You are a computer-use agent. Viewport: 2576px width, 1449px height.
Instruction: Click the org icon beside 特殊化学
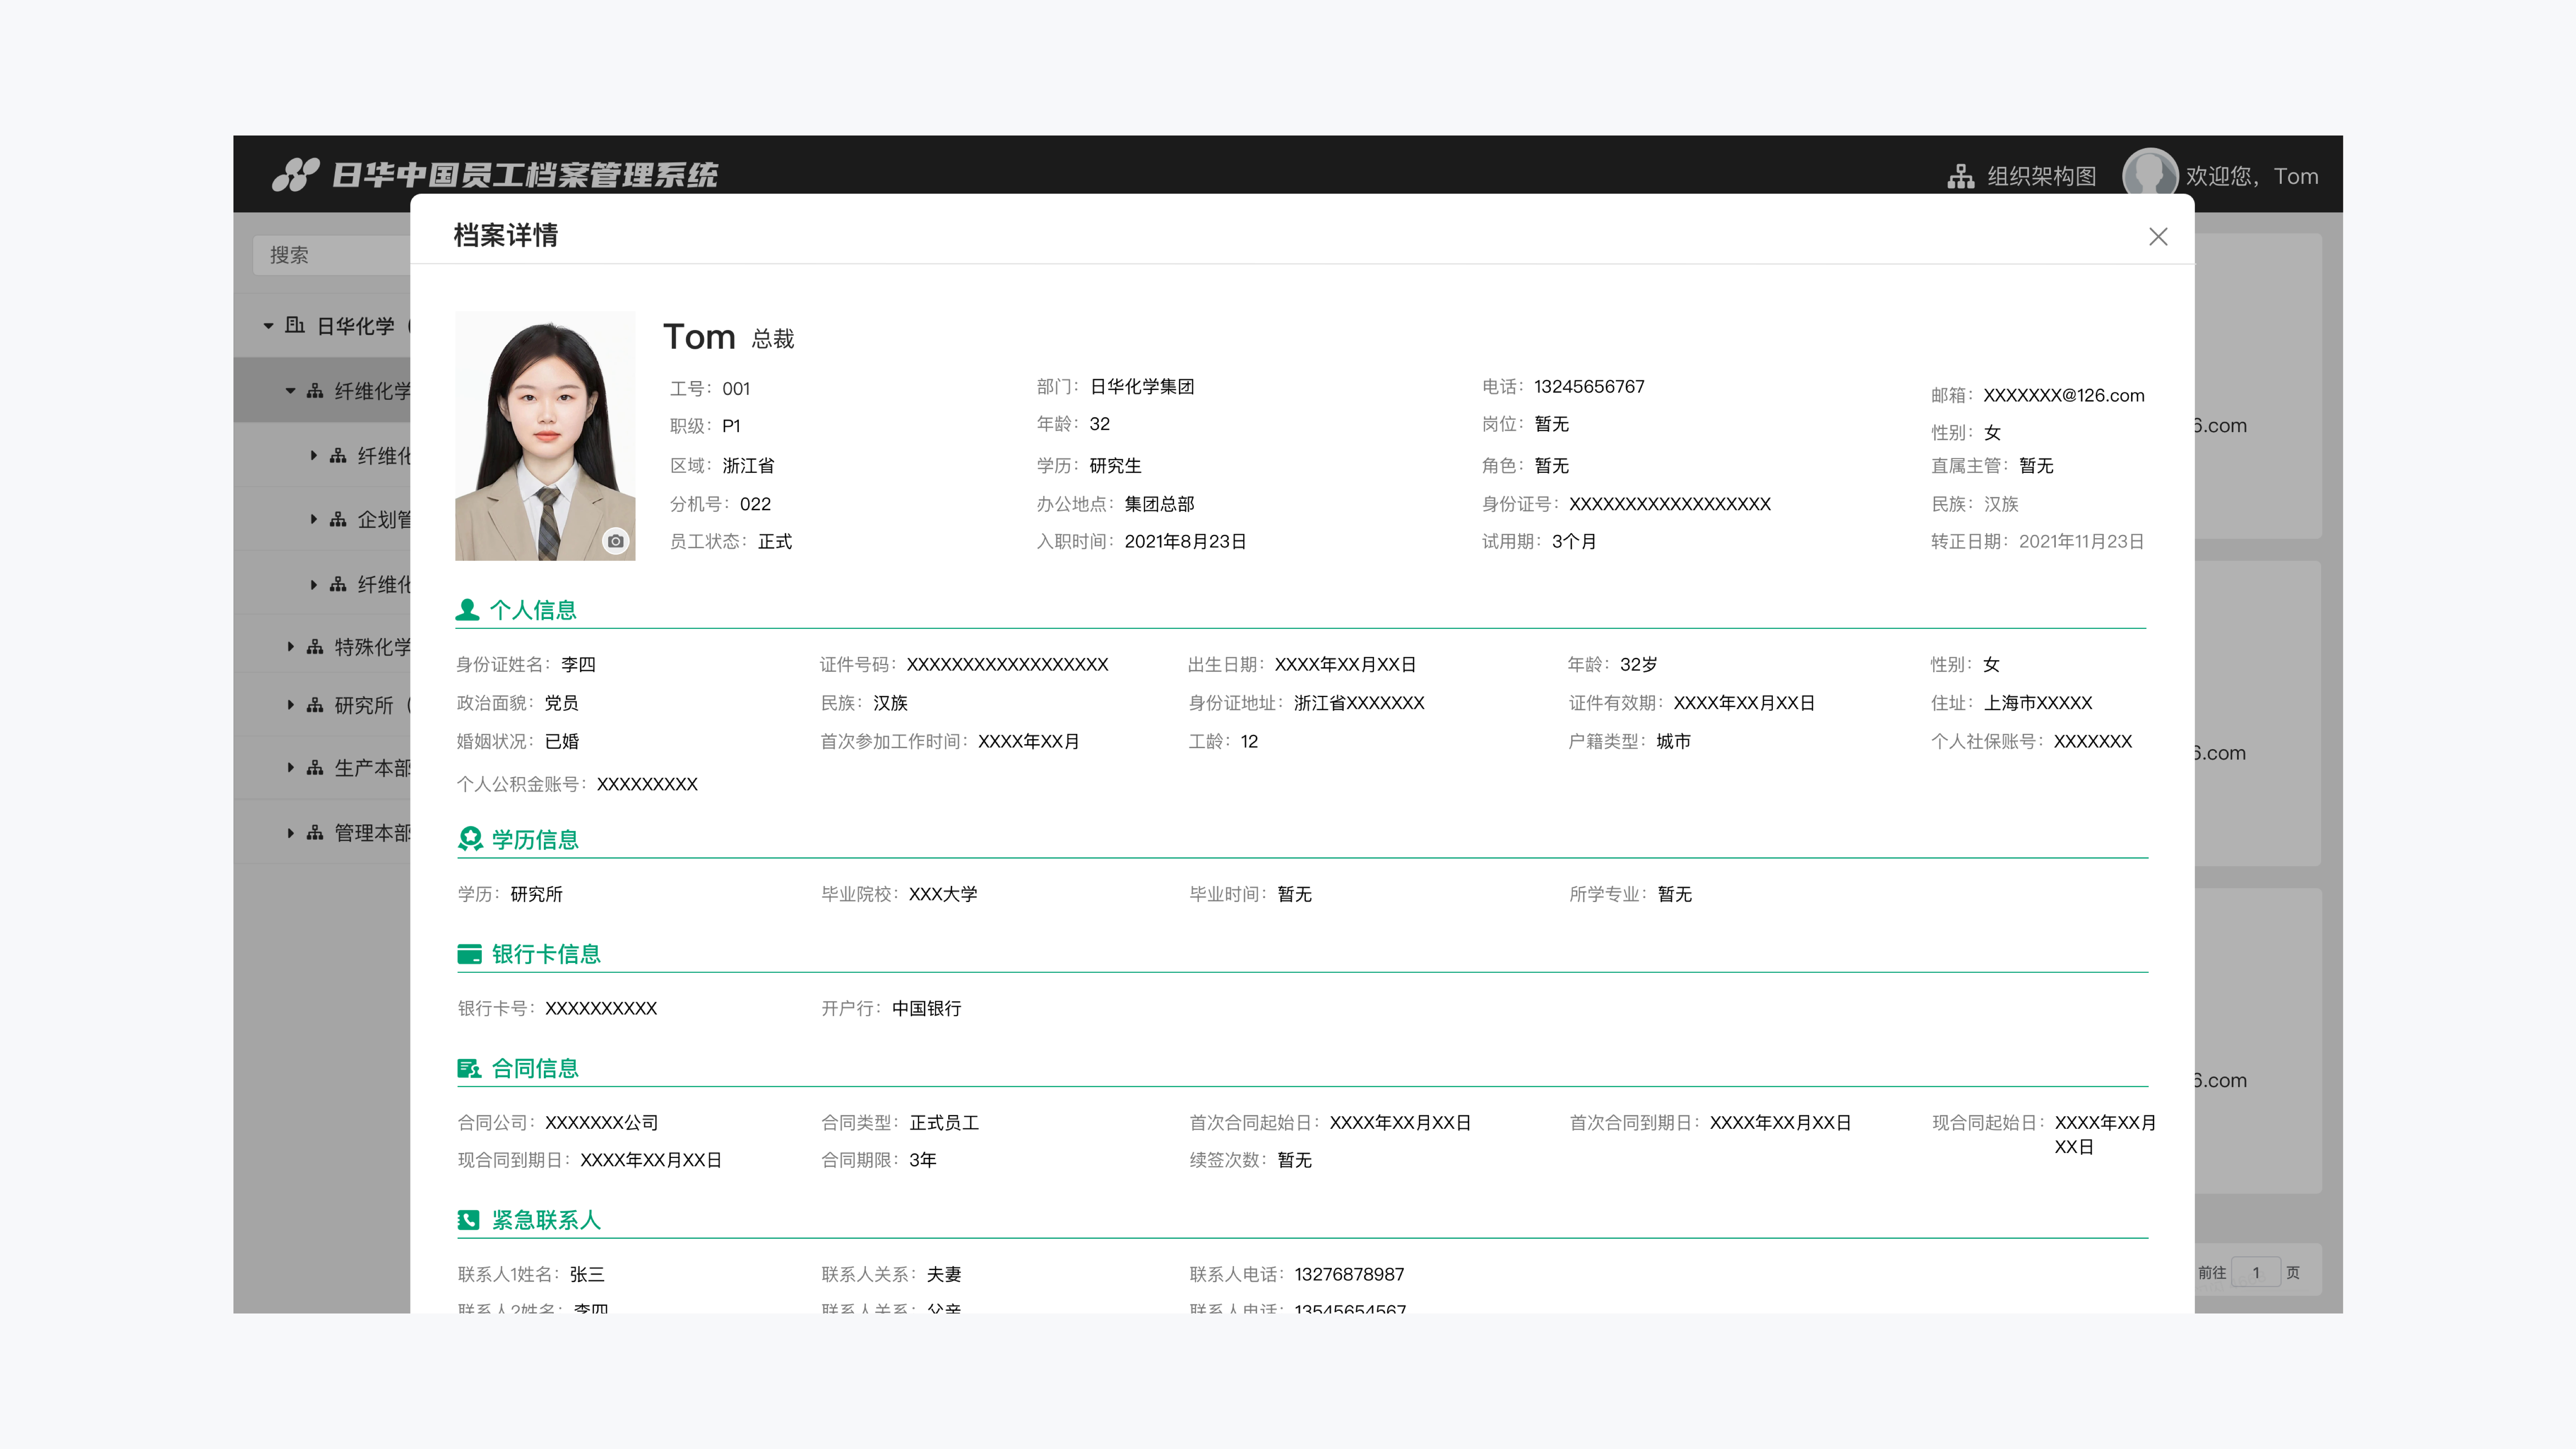(315, 648)
